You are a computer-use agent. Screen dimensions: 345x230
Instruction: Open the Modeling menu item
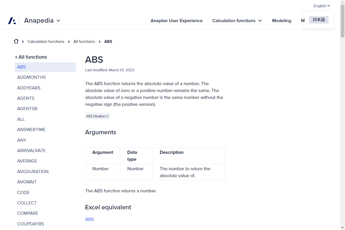point(281,21)
